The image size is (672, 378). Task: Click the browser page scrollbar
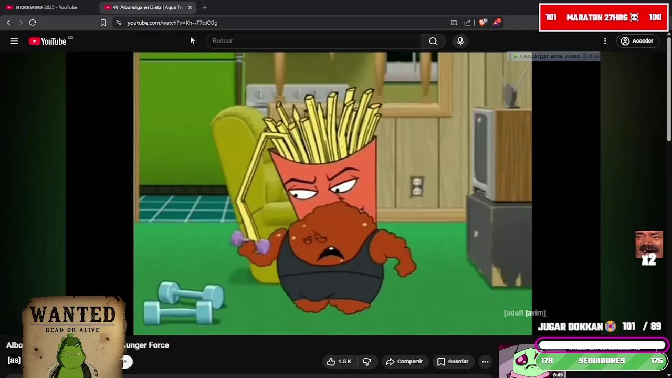pyautogui.click(x=668, y=88)
